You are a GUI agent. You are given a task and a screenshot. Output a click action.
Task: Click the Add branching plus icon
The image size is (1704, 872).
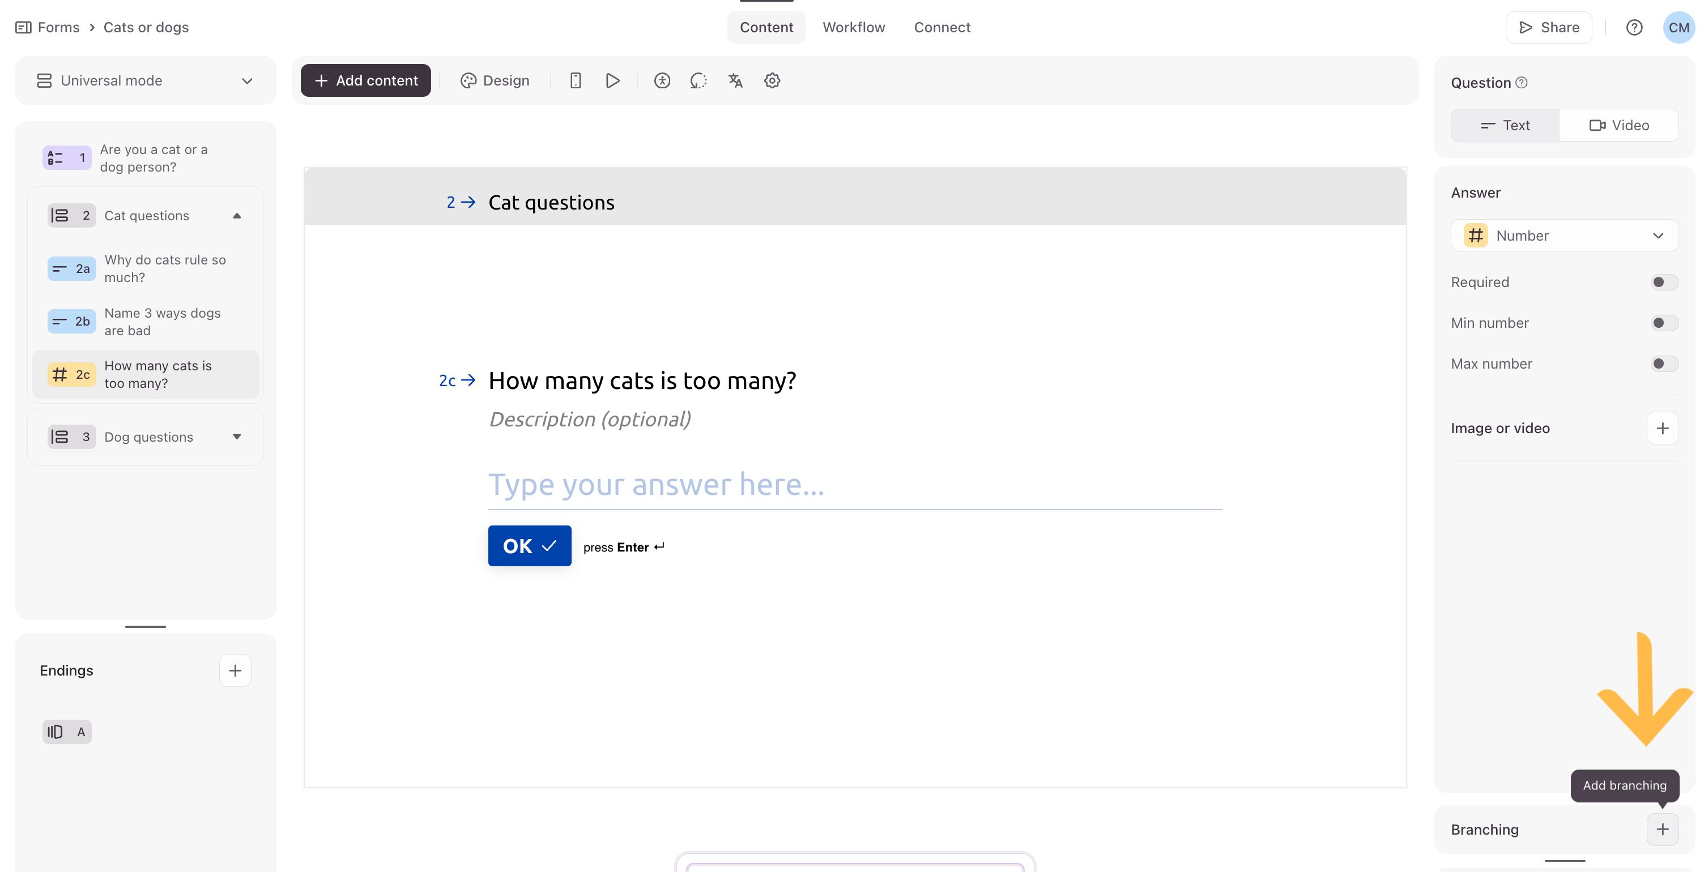coord(1662,829)
